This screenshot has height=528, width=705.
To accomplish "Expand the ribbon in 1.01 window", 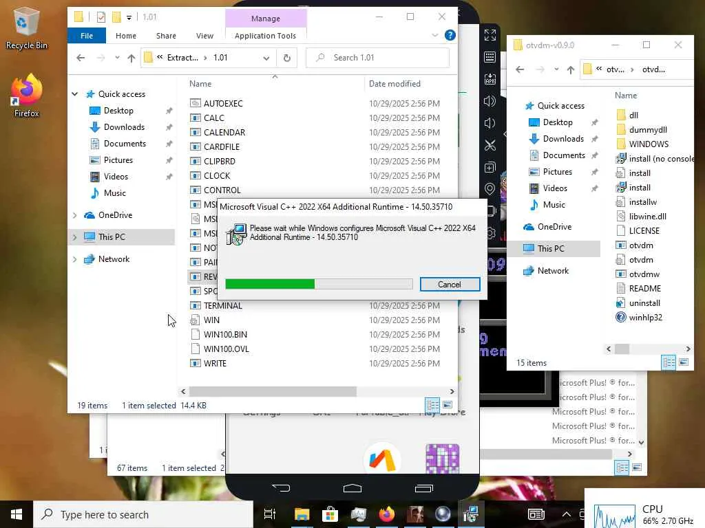I will (x=435, y=35).
